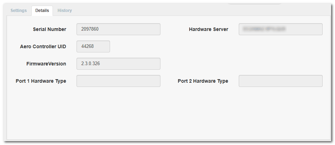Click the Port 2 Hardware Type label

click(203, 81)
